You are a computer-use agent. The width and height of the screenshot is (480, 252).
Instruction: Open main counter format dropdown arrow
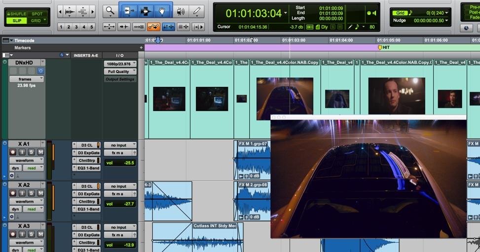point(286,13)
